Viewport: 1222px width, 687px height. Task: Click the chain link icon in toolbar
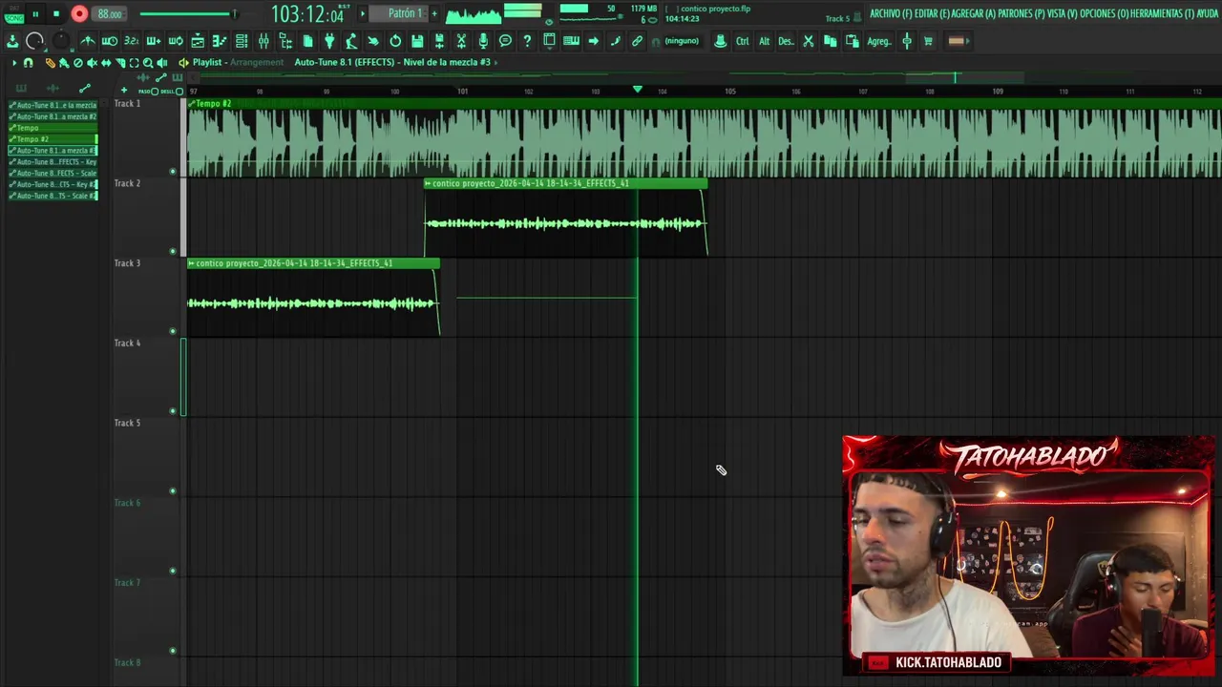tap(637, 41)
